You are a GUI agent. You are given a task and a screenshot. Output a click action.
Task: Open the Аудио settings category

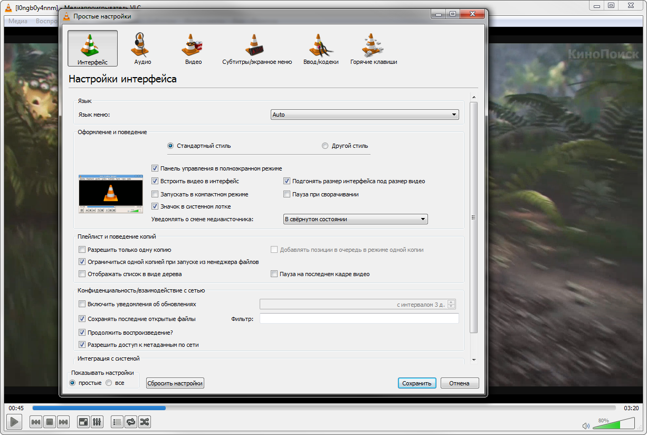[142, 49]
